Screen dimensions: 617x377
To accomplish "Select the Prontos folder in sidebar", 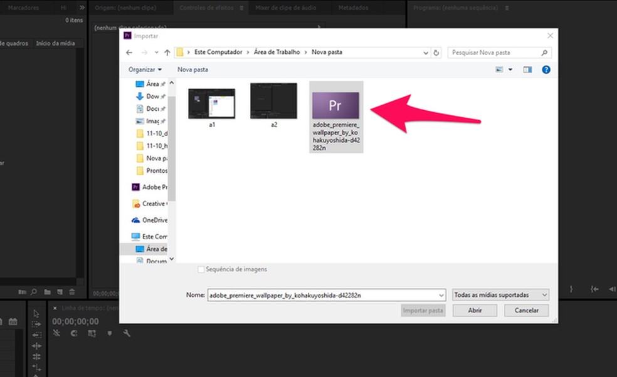I will [x=152, y=170].
